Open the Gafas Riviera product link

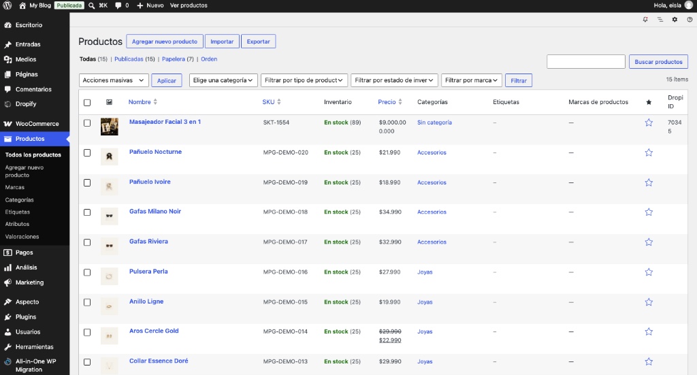[x=148, y=242]
